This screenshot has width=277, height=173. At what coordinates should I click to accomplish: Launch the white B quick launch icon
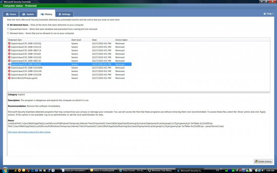(53, 170)
